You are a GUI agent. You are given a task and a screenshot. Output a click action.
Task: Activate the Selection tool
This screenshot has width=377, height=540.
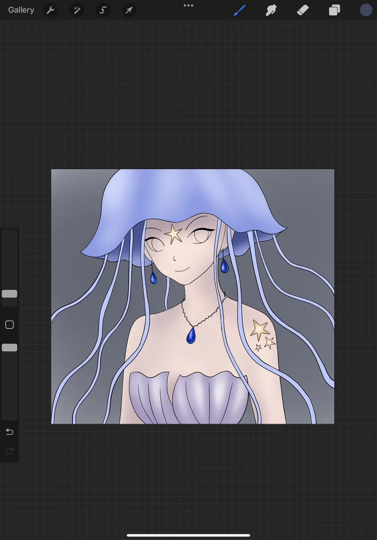(x=103, y=10)
